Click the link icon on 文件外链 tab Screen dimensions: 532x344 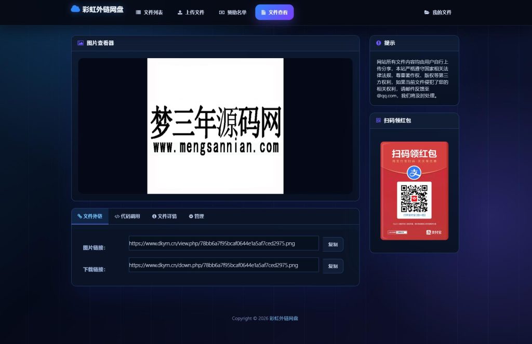coord(79,216)
